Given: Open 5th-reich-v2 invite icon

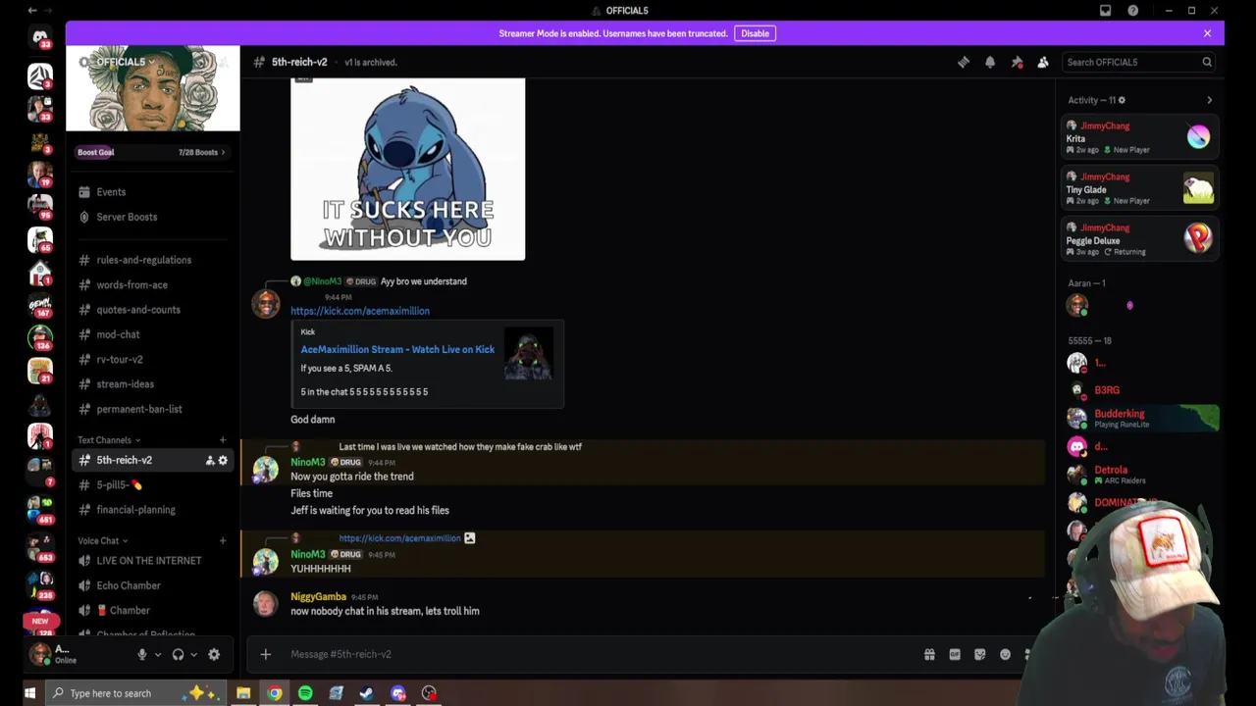Looking at the screenshot, I should click(209, 460).
